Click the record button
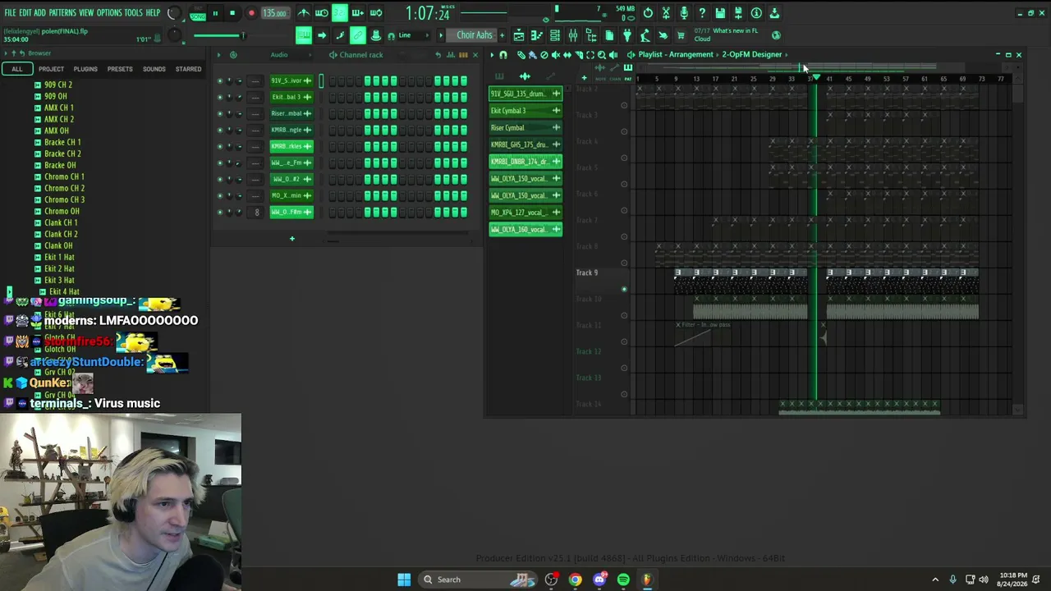Image resolution: width=1051 pixels, height=591 pixels. pos(251,13)
